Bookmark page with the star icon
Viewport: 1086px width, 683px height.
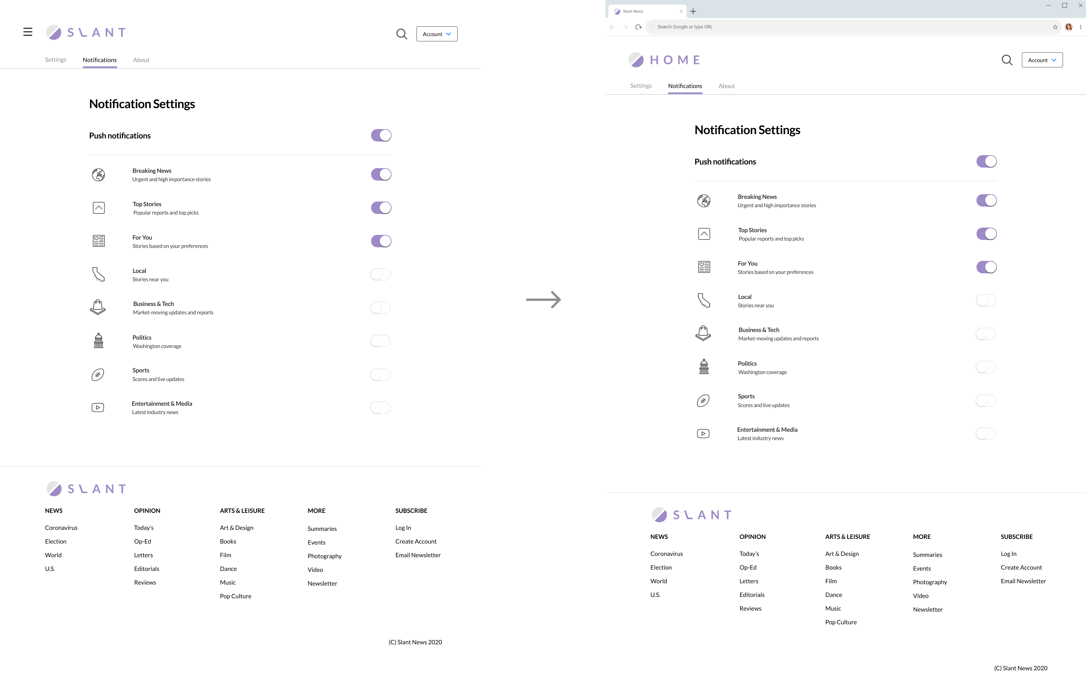1055,27
